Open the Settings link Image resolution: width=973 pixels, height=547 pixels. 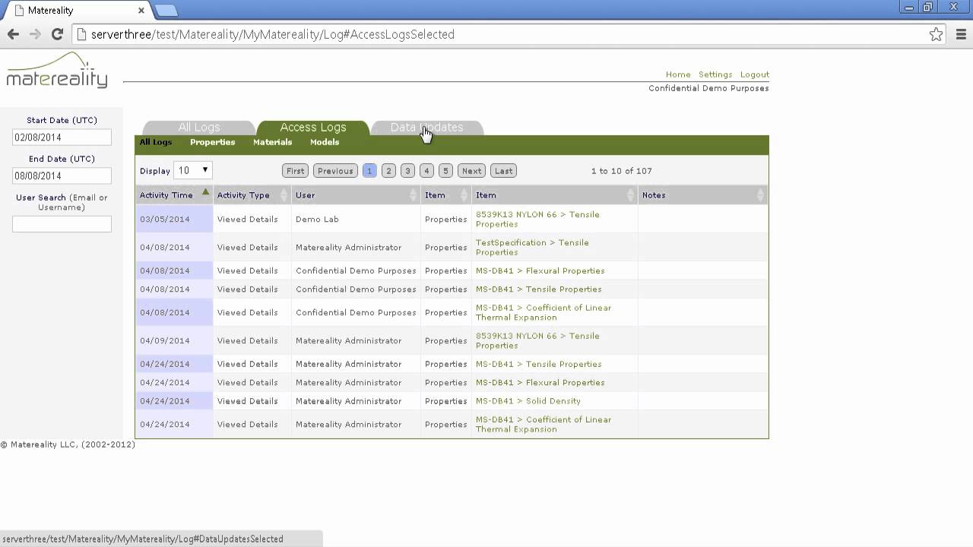coord(715,74)
